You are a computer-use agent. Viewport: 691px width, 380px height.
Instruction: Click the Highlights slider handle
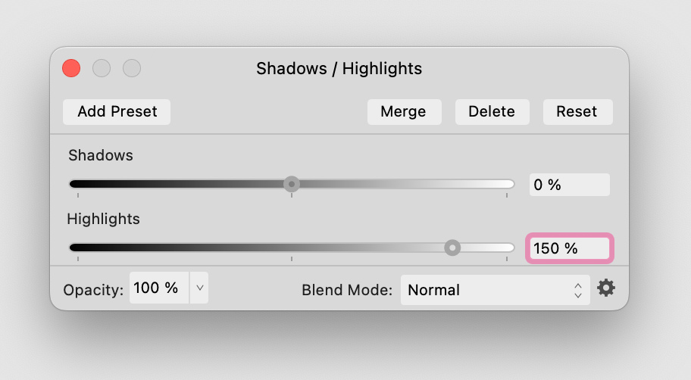(452, 248)
